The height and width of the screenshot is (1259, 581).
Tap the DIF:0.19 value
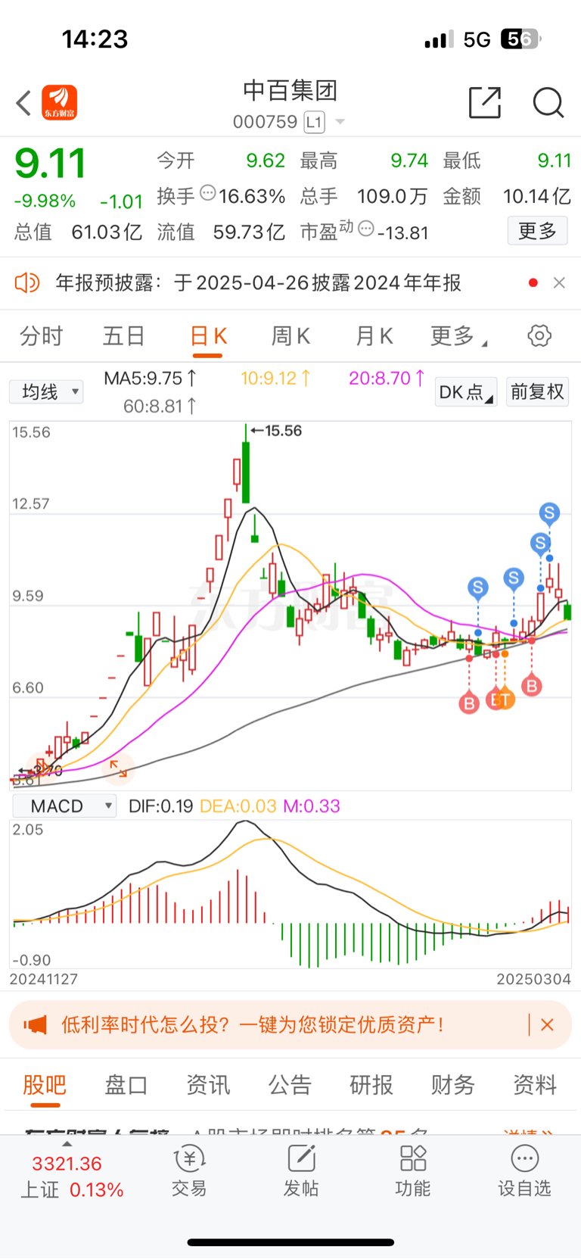click(x=160, y=806)
